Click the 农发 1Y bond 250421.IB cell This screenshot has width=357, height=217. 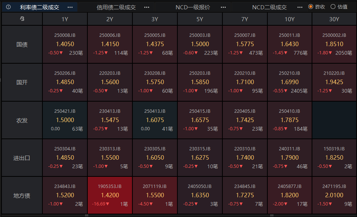[65, 120]
